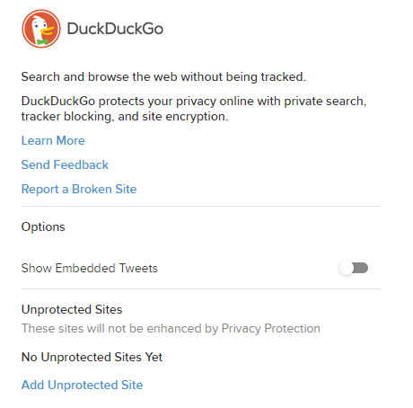Image resolution: width=413 pixels, height=408 pixels.
Task: Click the No Unprotected Sites Yet message
Action: point(92,357)
